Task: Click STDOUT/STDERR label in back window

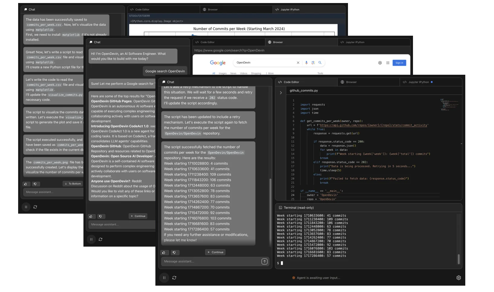Action: (x=139, y=16)
